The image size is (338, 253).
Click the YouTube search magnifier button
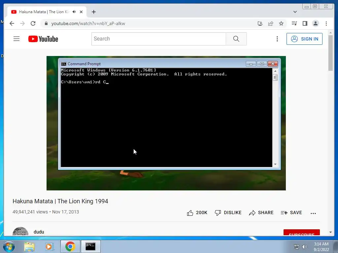click(x=236, y=39)
